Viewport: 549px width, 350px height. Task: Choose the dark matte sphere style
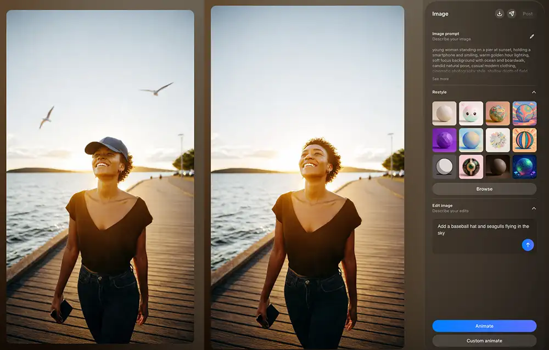tap(497, 167)
